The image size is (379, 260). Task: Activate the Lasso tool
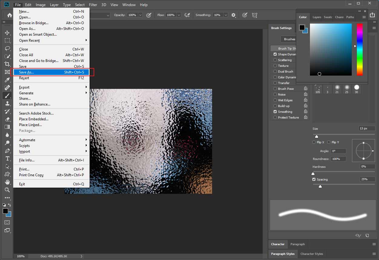click(x=7, y=48)
